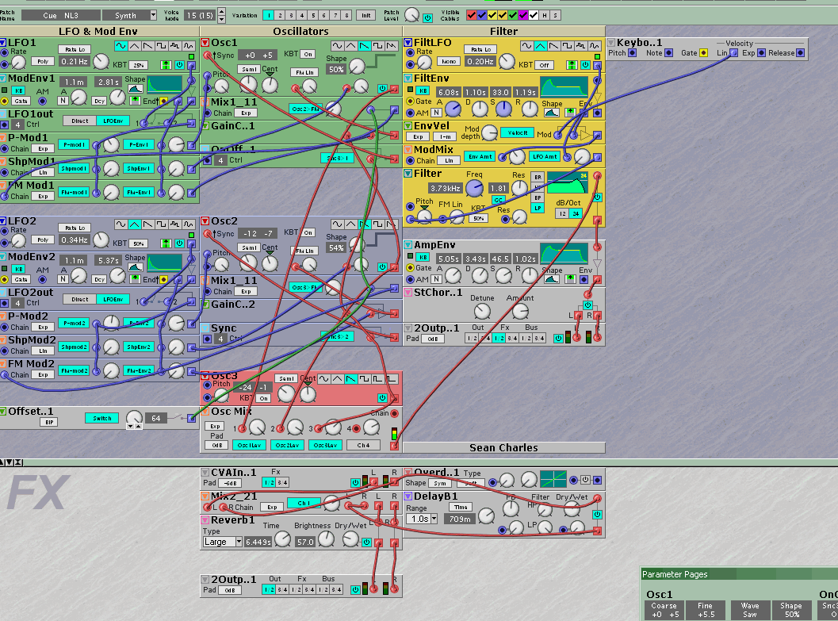Click the Filter frequency response display
Viewport: 838px width, 621px height.
click(x=568, y=182)
